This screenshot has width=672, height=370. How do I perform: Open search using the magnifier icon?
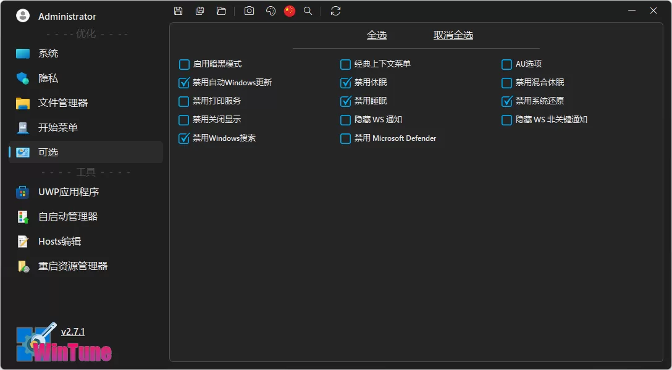pos(308,11)
